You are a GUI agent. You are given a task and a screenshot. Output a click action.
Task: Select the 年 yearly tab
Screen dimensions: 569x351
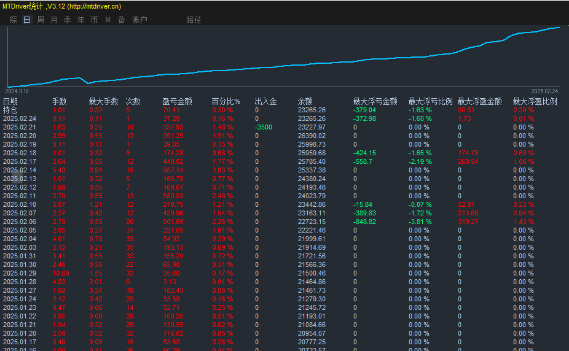(x=81, y=20)
